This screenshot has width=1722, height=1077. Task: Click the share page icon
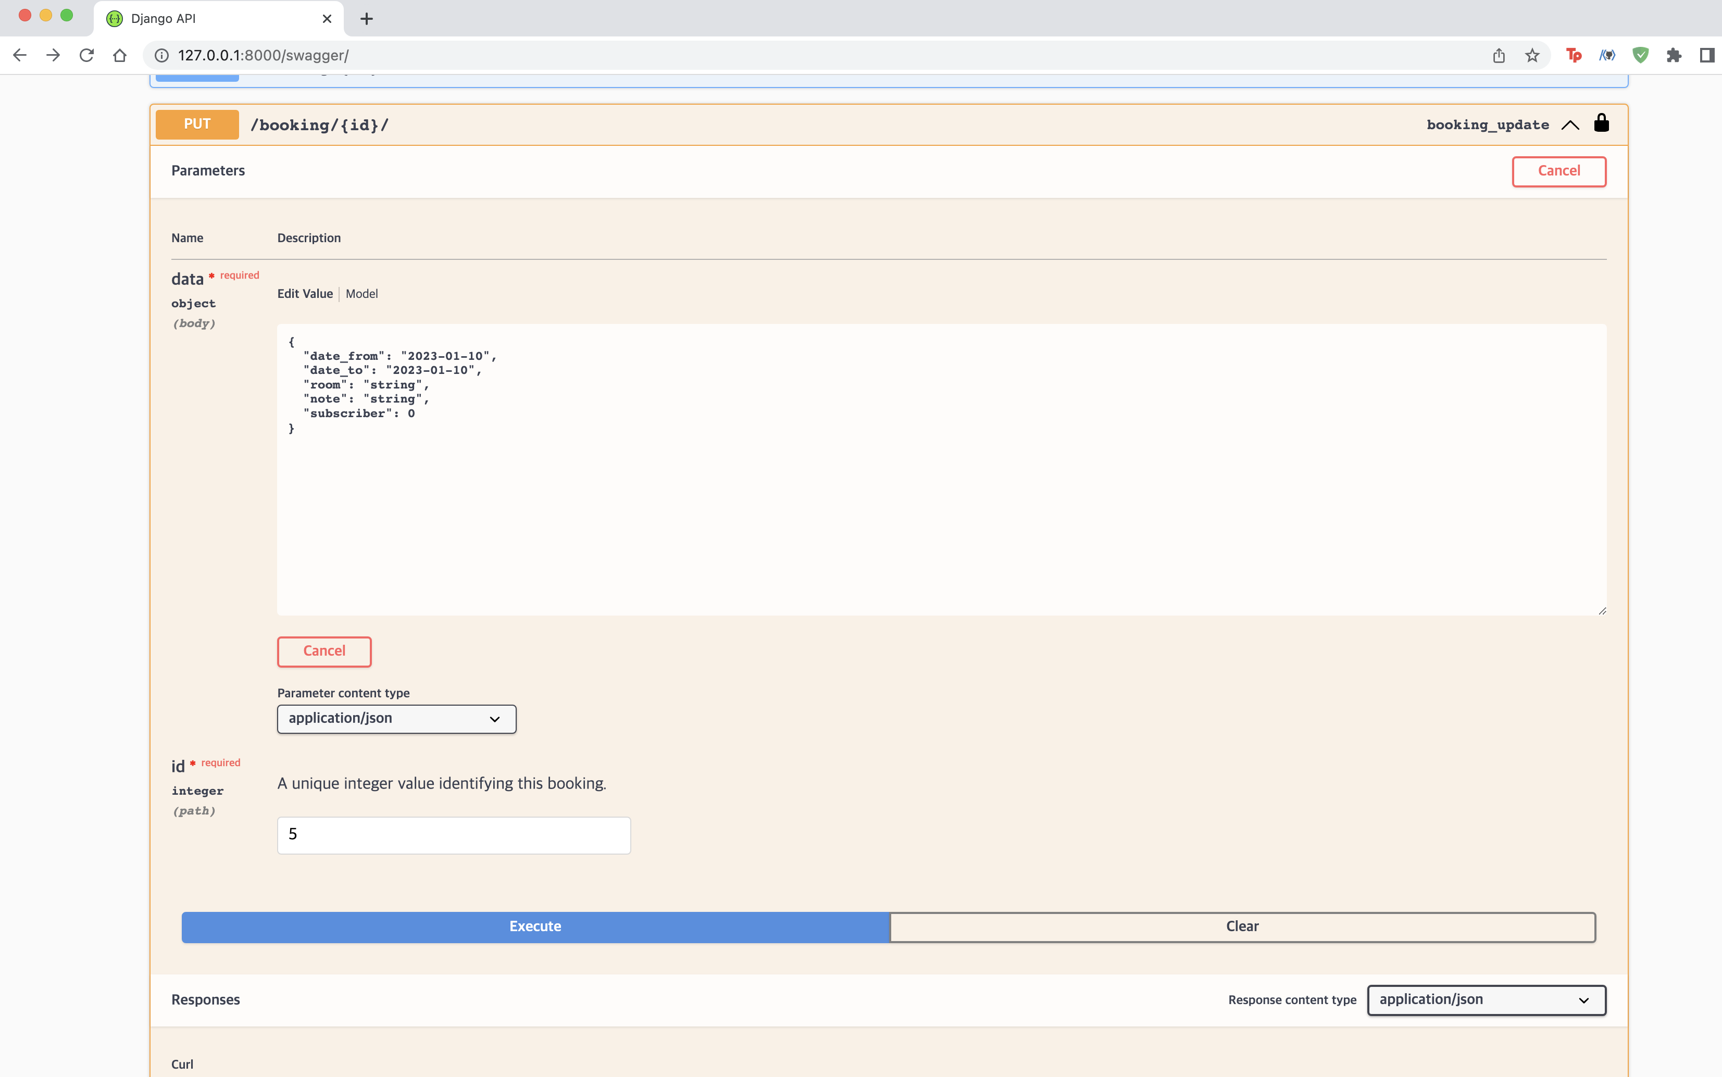[1499, 55]
